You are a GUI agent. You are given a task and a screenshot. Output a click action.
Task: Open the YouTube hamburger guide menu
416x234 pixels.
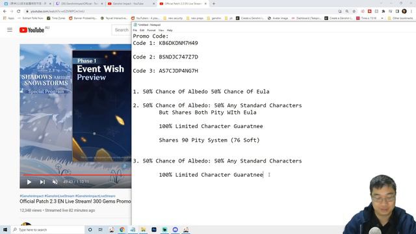pos(10,30)
